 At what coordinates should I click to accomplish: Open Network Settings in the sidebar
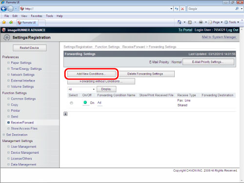click(22, 75)
